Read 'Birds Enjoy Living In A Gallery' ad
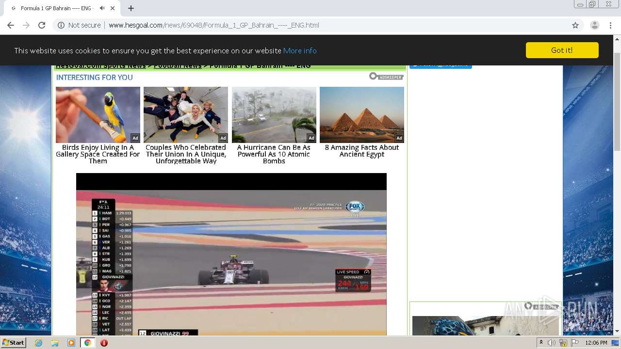The height and width of the screenshot is (349, 621). click(98, 154)
